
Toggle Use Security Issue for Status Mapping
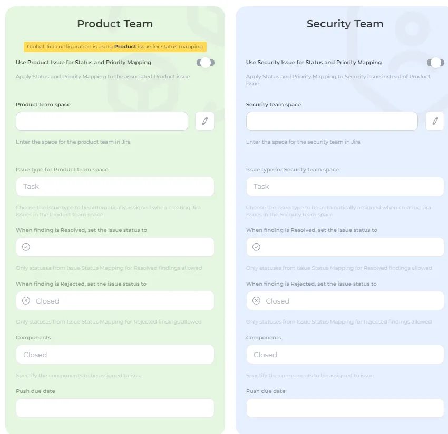point(435,63)
